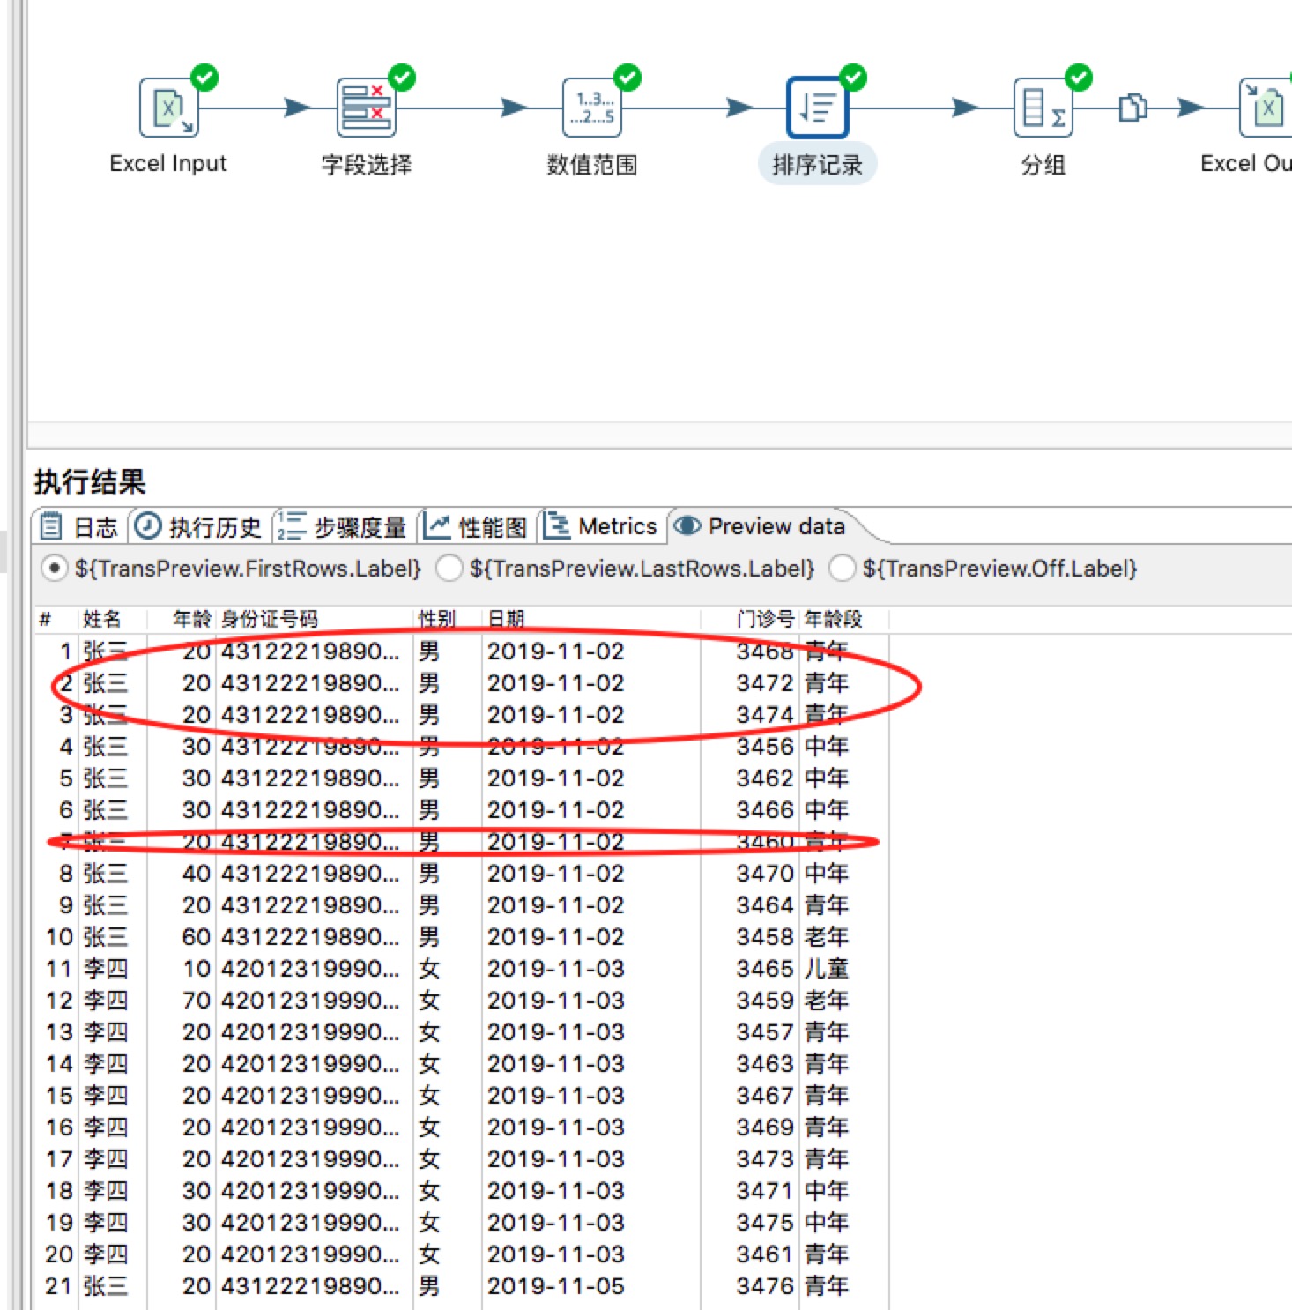Click the 执行结果 panel title
Viewport: 1292px width, 1310px height.
90,482
